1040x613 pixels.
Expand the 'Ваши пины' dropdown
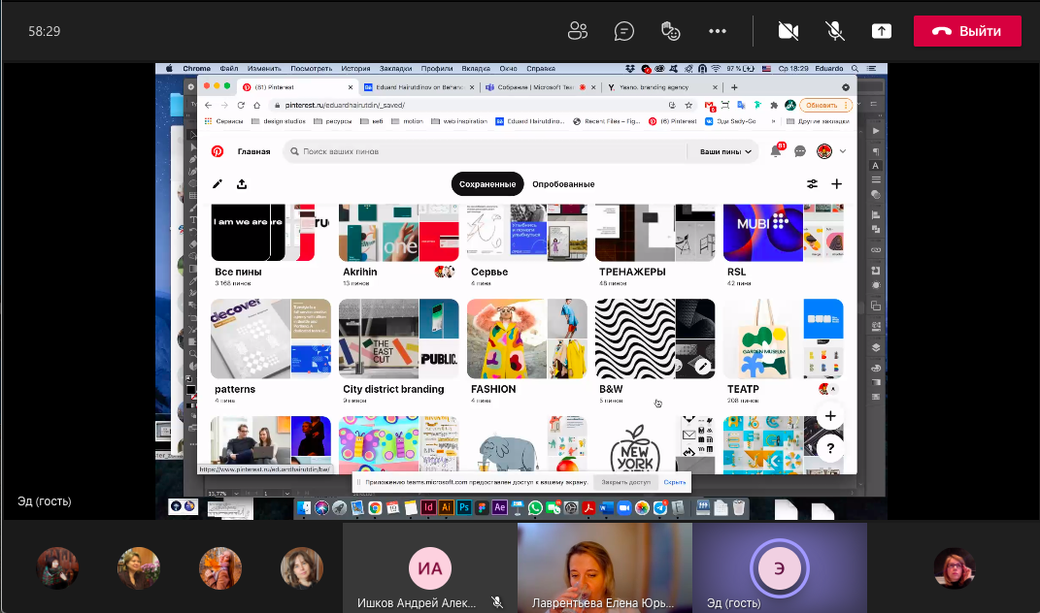[726, 152]
